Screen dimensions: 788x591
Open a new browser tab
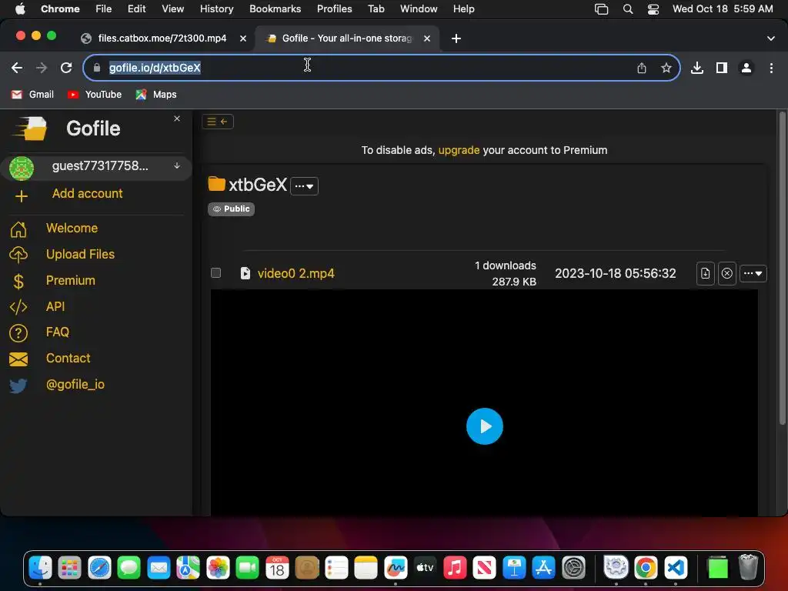(456, 38)
